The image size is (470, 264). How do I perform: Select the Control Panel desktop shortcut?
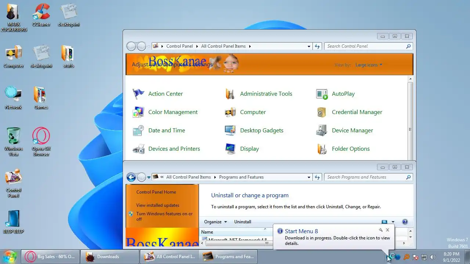(x=14, y=183)
